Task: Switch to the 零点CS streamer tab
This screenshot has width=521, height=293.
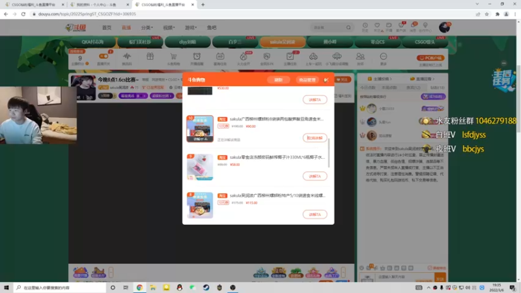Action: click(x=378, y=42)
